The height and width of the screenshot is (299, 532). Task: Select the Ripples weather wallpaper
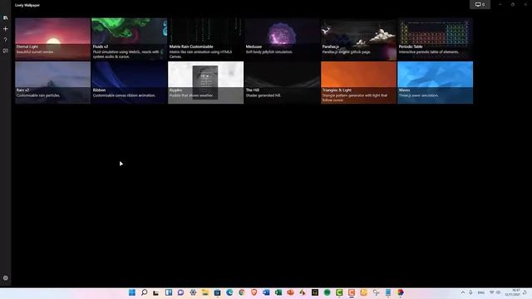(205, 82)
